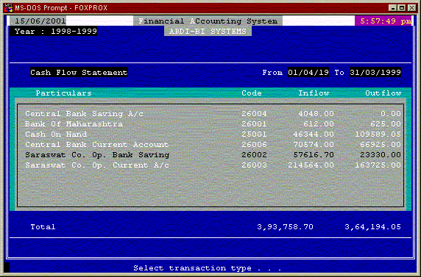Click the Outflow column header
Viewport: 421px width, 277px height.
(x=383, y=93)
